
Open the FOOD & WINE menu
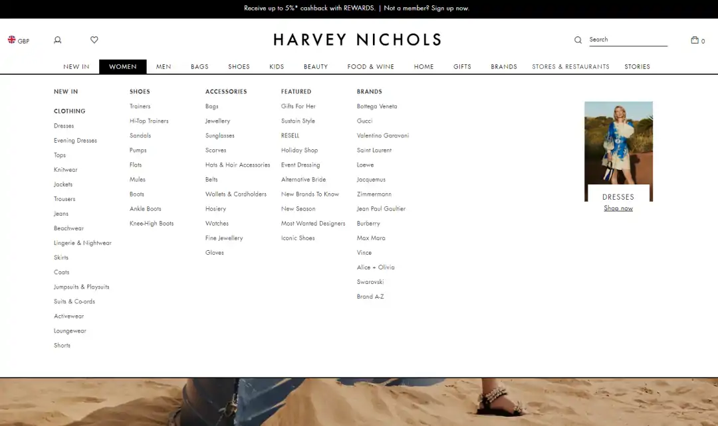371,67
